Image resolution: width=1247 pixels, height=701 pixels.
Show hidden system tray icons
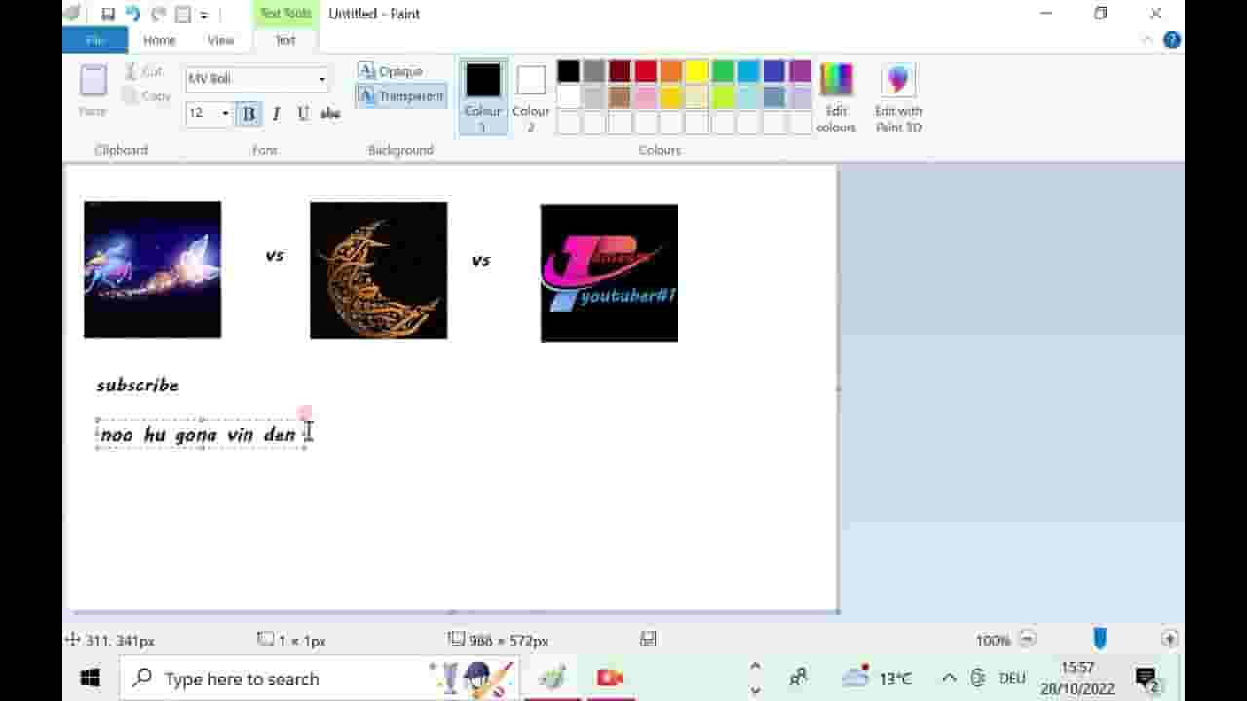[949, 679]
